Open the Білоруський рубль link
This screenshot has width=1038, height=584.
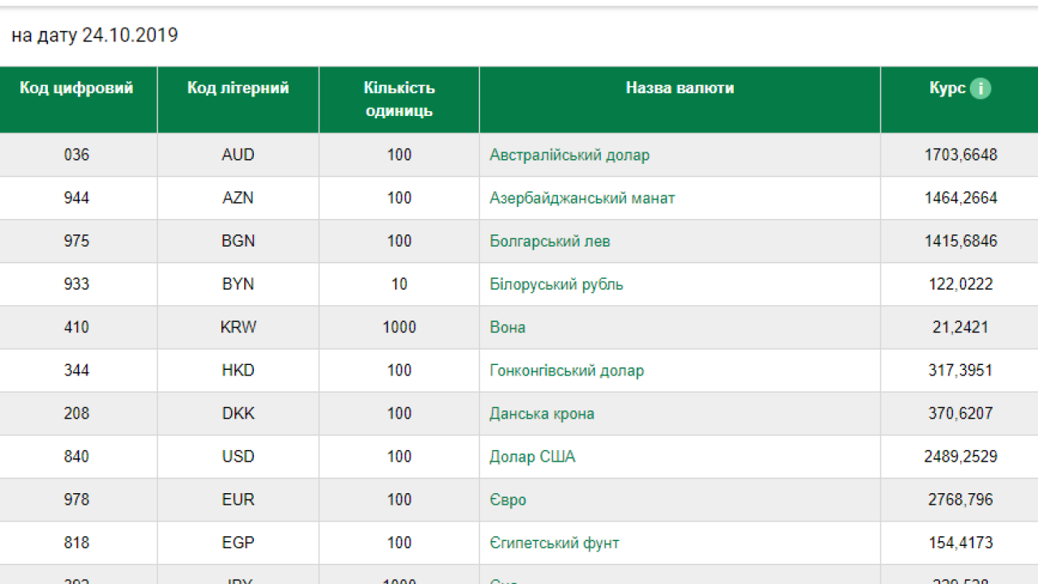click(x=555, y=284)
